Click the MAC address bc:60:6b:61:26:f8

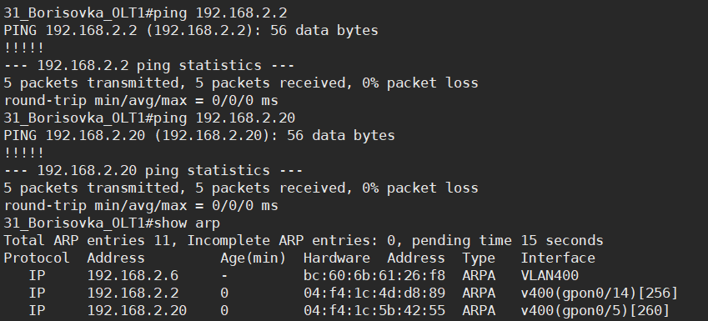point(374,275)
